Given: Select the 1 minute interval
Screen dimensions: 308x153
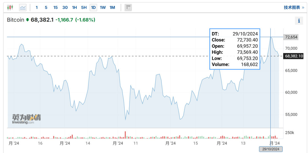Looking at the screenshot, I should tap(37, 8).
